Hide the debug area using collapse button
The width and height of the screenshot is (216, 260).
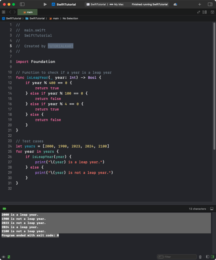[212, 209]
